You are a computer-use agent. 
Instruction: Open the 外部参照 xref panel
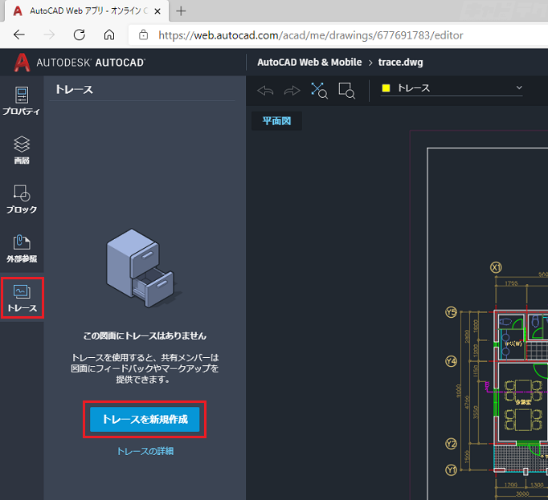tap(22, 248)
